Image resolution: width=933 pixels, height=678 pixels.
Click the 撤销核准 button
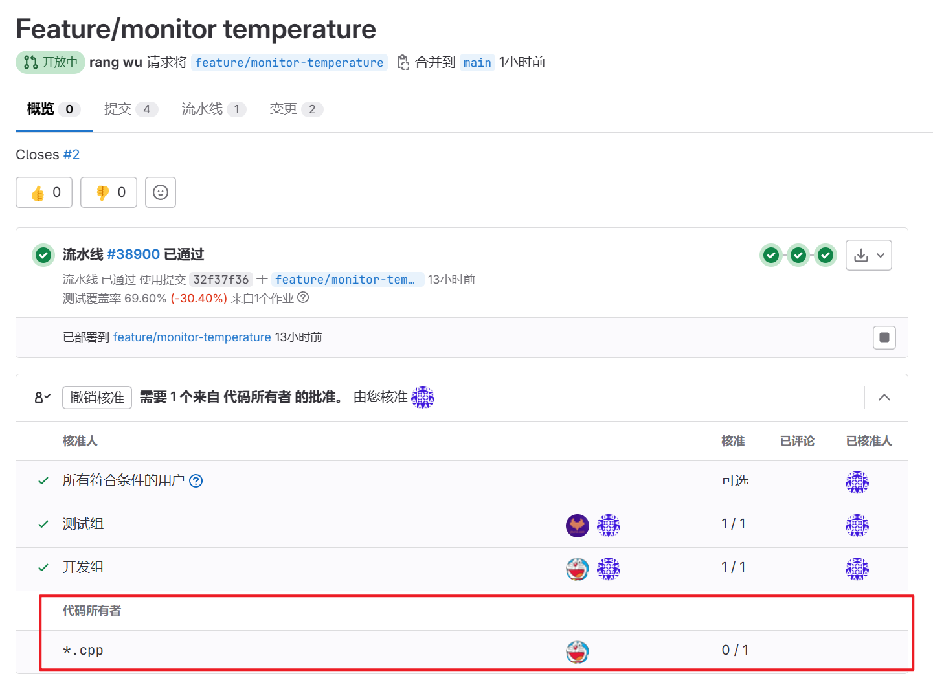pos(96,397)
